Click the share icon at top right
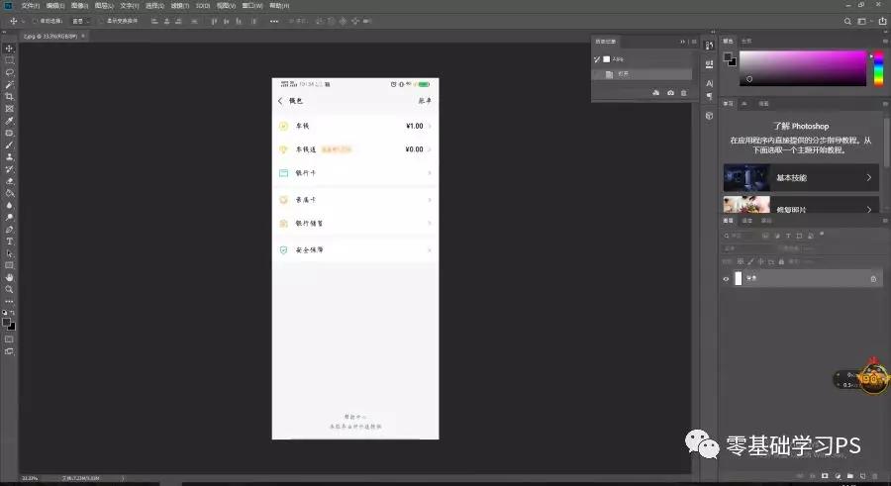Viewport: 891px width, 486px height. pos(882,21)
